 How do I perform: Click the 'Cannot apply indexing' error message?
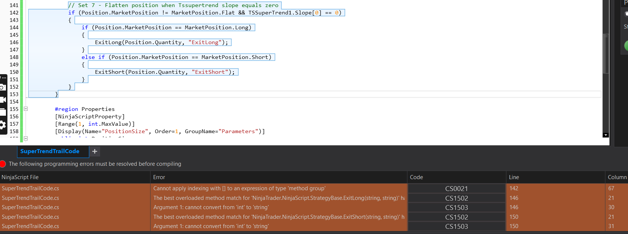pyautogui.click(x=239, y=188)
